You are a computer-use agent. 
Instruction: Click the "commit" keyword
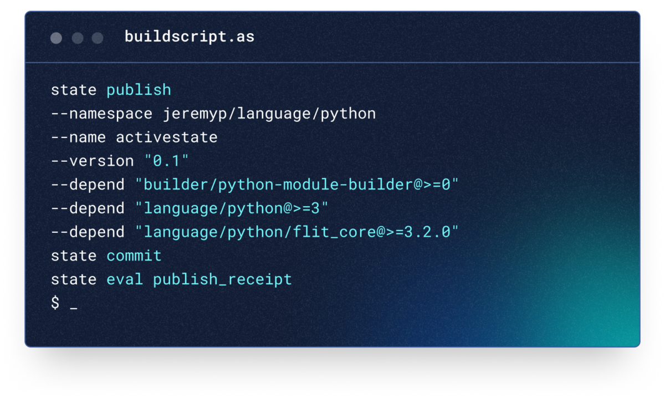[134, 255]
